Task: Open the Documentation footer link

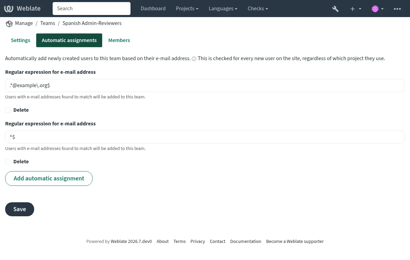Action: click(246, 241)
